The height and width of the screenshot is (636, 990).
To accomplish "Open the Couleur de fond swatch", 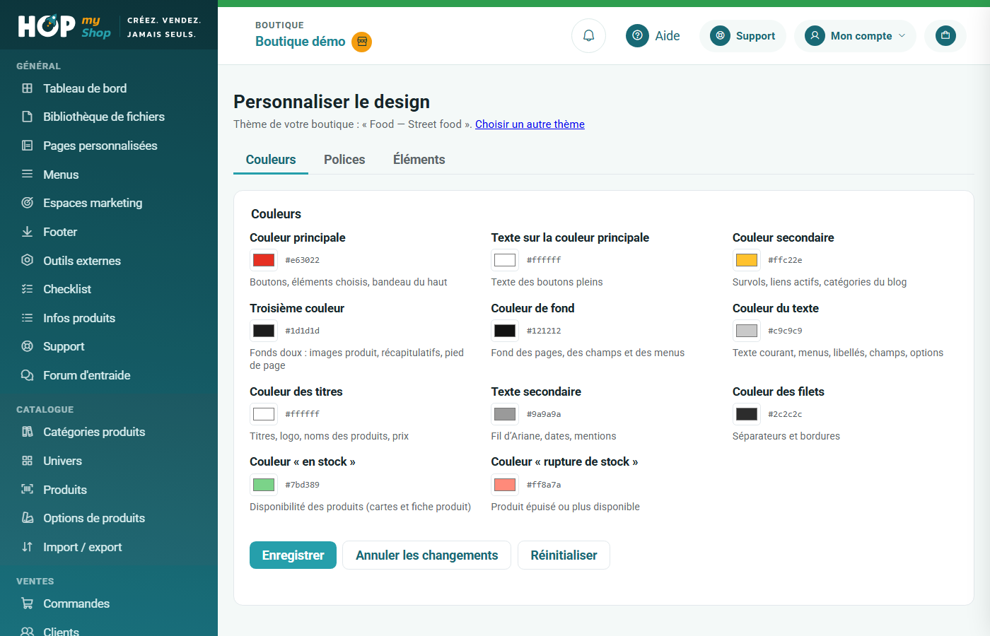I will (x=505, y=331).
